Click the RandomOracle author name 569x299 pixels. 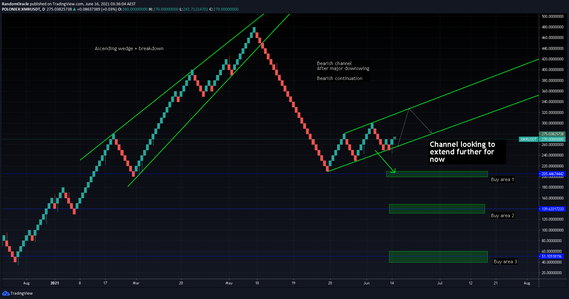[15, 4]
